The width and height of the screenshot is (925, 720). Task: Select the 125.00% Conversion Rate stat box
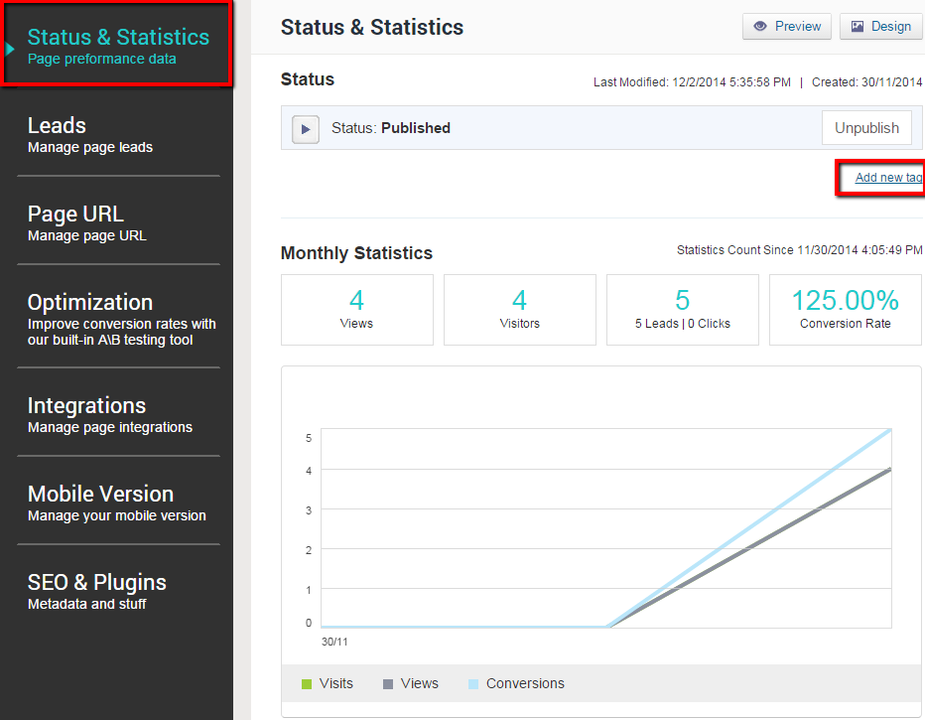pyautogui.click(x=845, y=309)
